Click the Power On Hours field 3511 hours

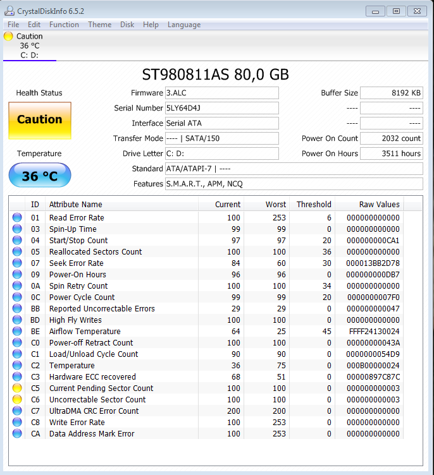(x=392, y=153)
